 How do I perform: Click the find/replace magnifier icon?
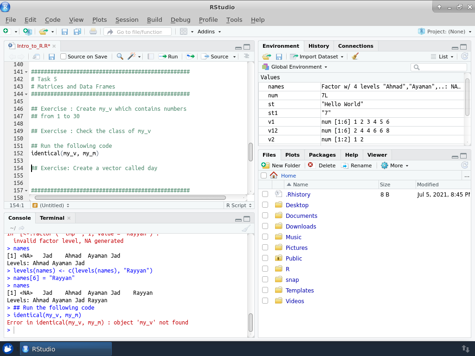coord(120,57)
